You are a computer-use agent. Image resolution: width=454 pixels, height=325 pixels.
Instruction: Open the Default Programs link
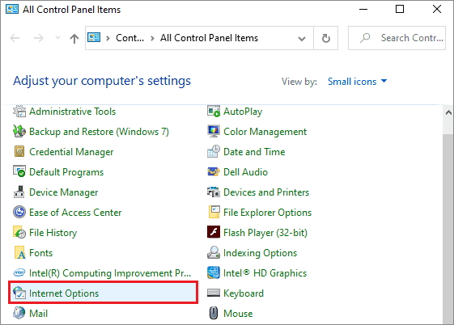point(66,172)
